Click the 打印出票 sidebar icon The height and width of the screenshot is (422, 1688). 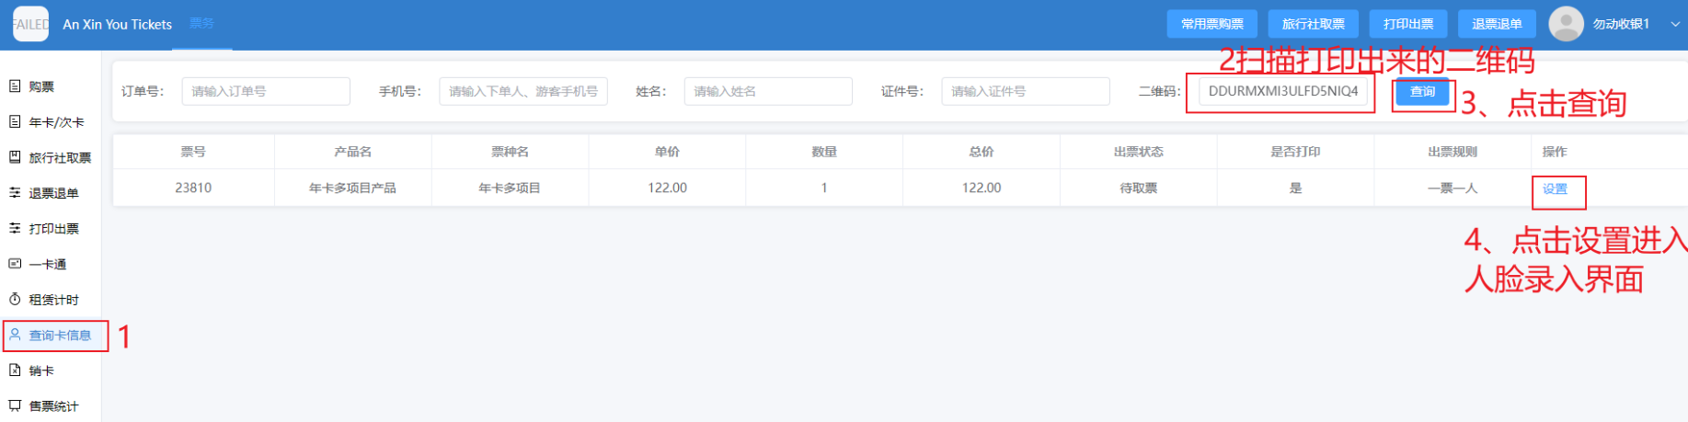click(15, 228)
